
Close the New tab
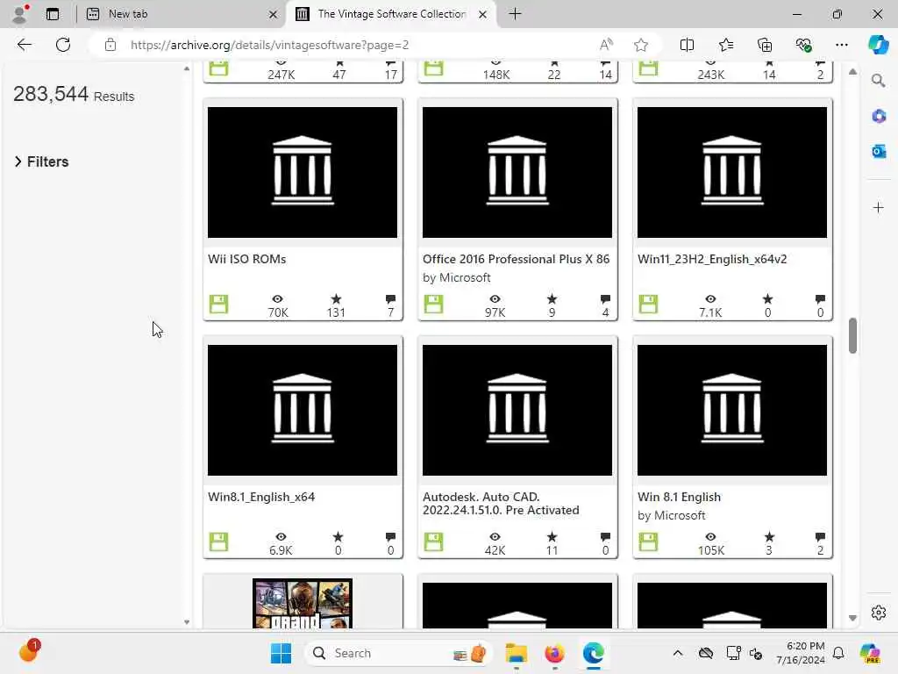274,14
